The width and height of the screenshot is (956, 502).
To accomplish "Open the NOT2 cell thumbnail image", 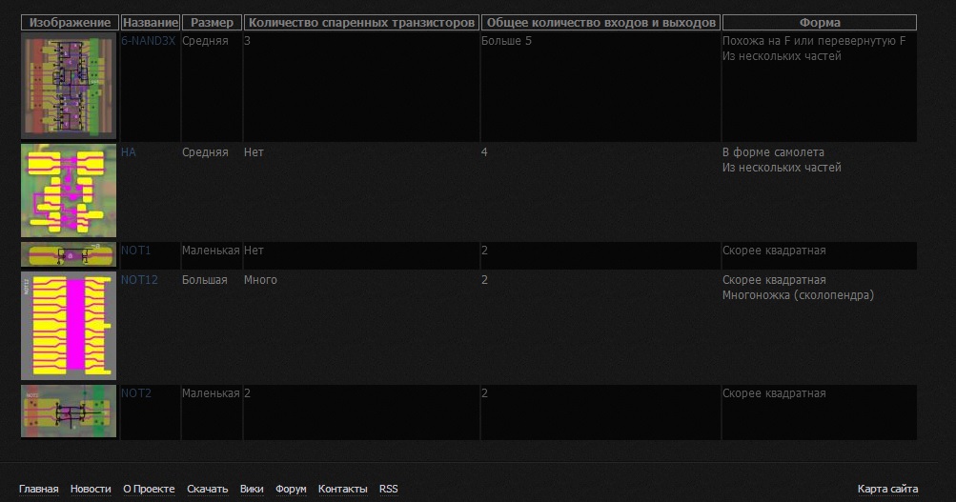I will (x=69, y=412).
